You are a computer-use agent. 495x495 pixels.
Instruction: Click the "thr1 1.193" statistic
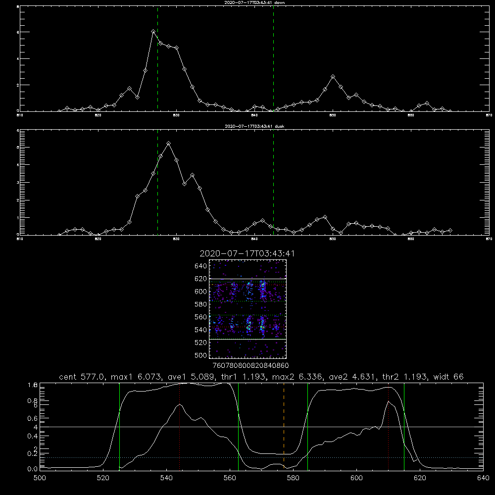(244, 377)
